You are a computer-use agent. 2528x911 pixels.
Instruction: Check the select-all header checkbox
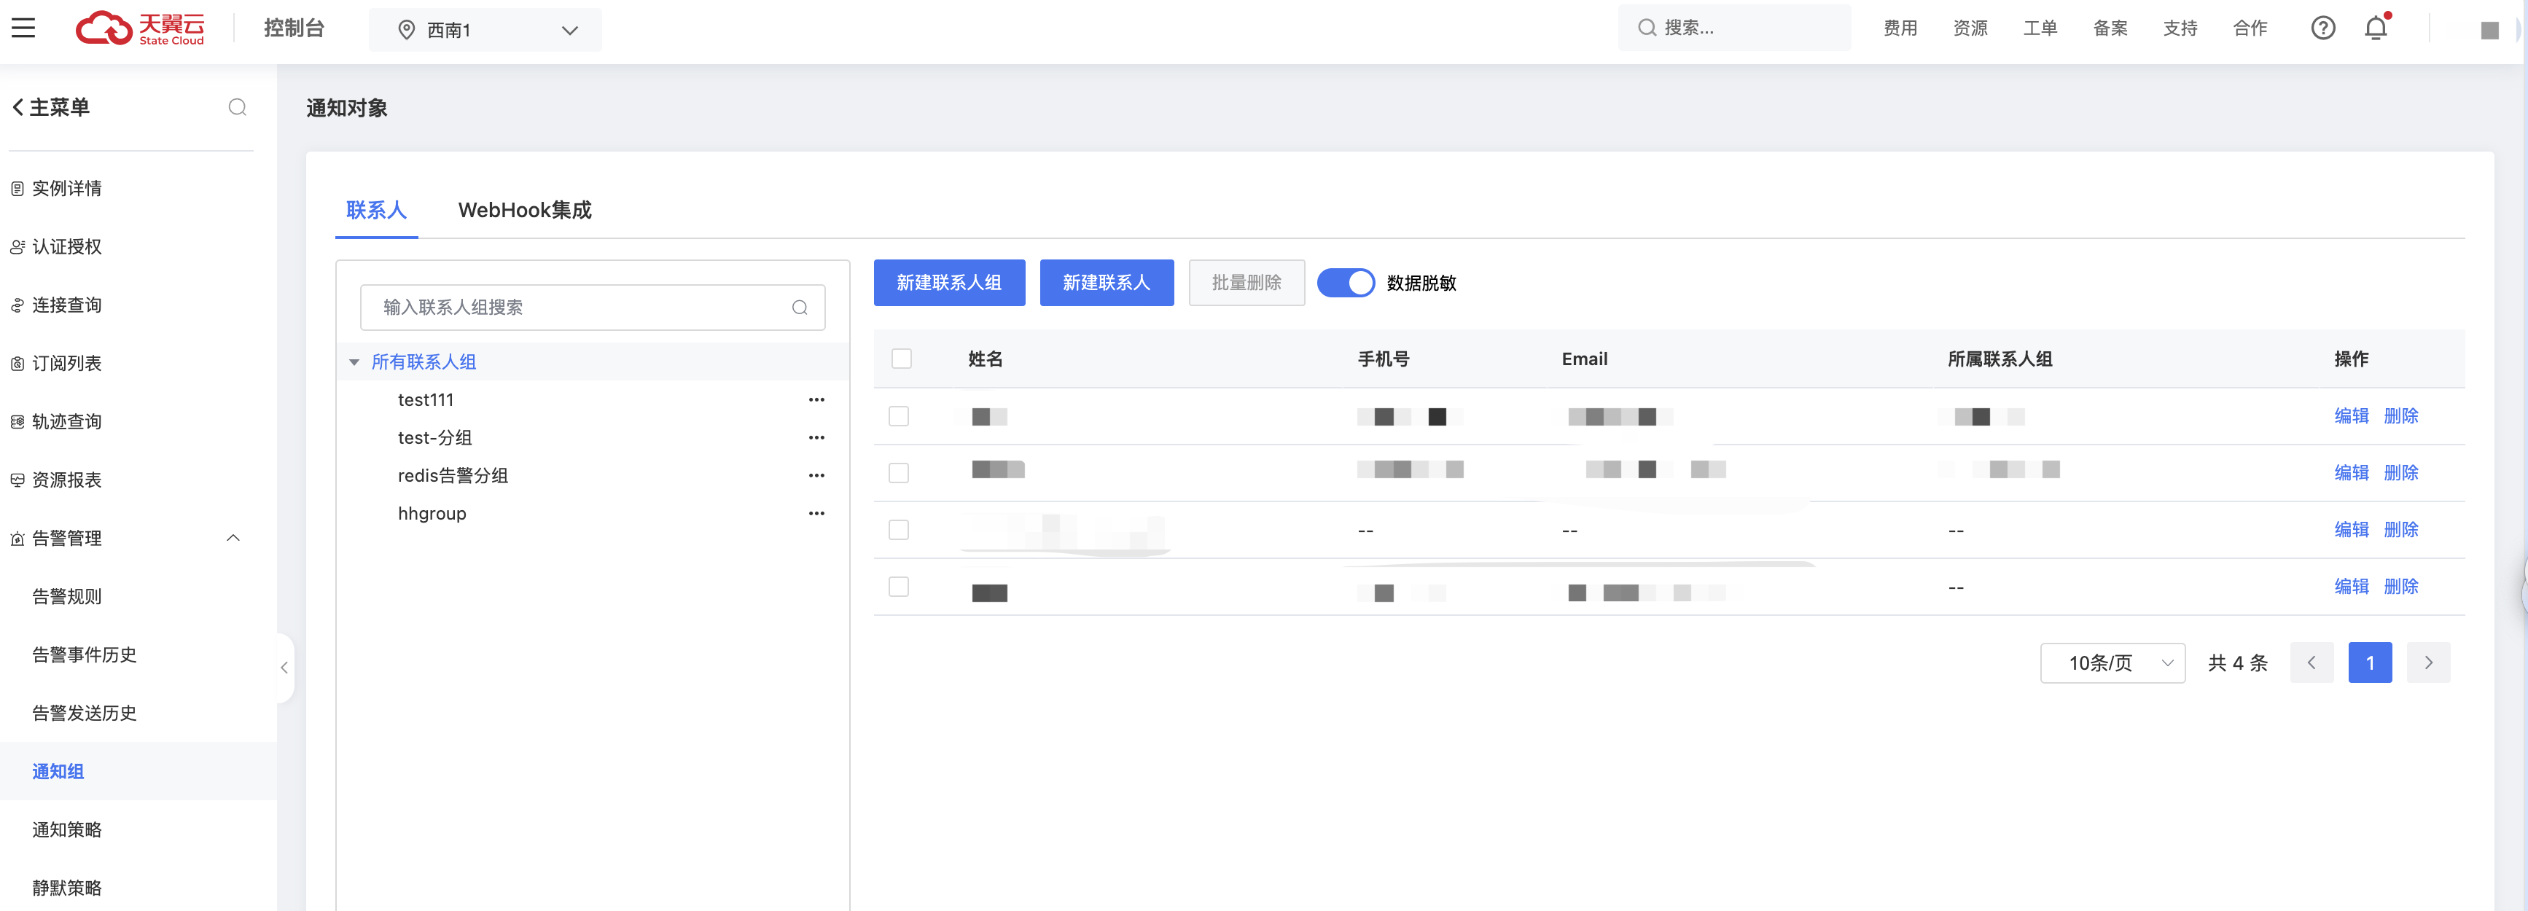(901, 359)
